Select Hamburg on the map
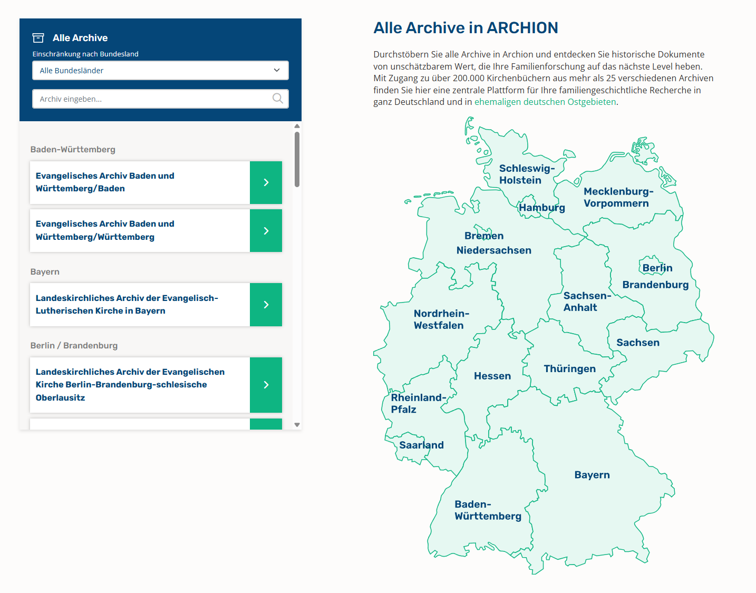 coord(541,208)
